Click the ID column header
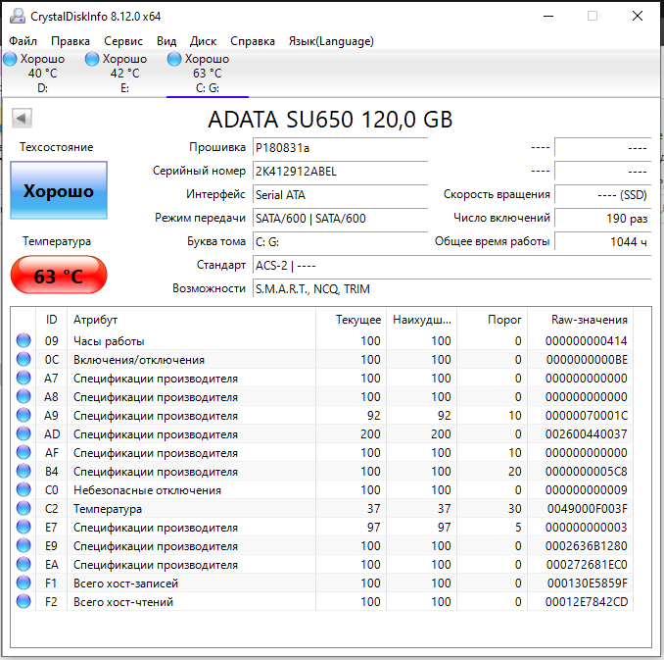Image resolution: width=664 pixels, height=660 pixels. 51,320
